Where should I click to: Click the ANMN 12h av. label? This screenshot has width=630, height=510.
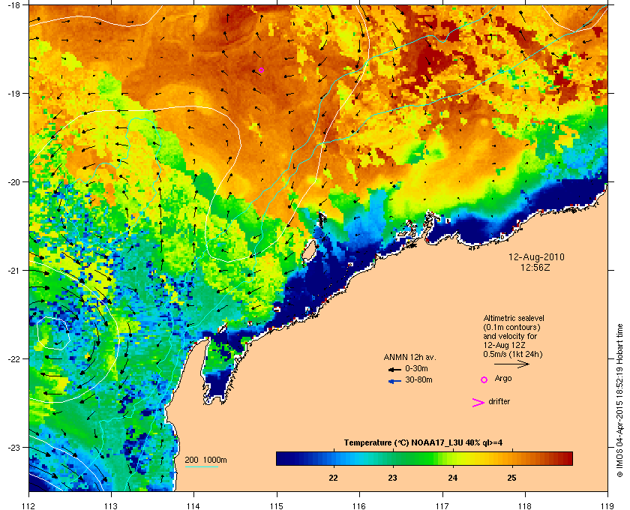(x=409, y=357)
